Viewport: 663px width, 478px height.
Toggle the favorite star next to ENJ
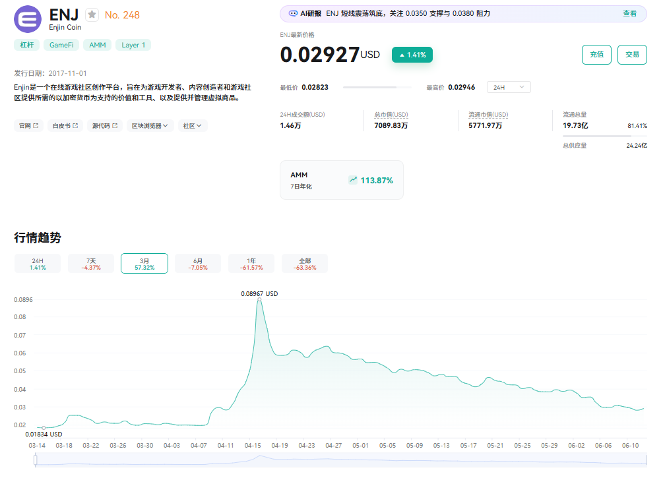coord(92,15)
